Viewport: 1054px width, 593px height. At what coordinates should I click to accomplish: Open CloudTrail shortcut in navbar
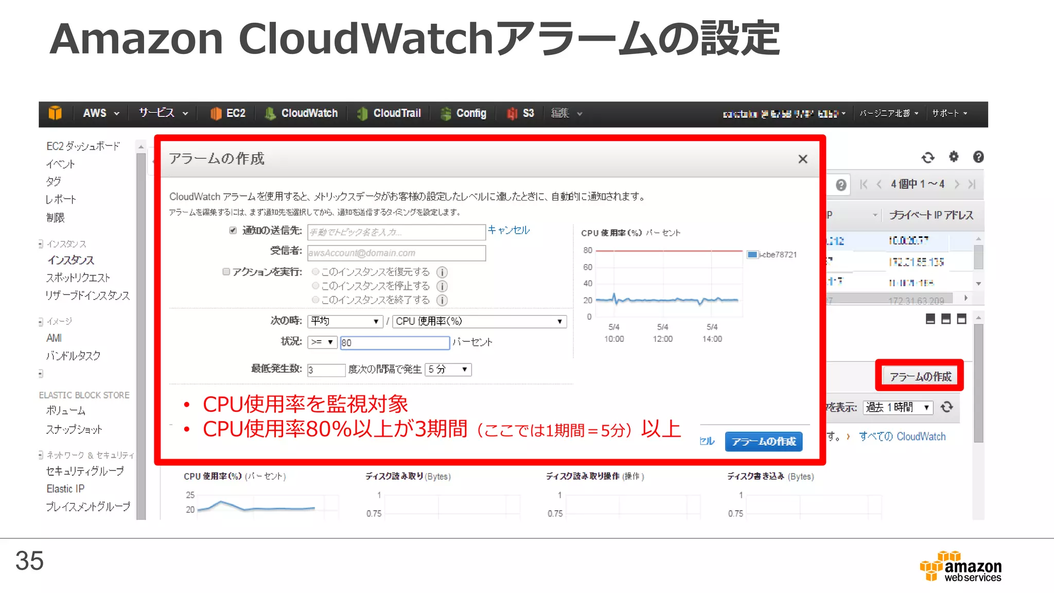(389, 113)
